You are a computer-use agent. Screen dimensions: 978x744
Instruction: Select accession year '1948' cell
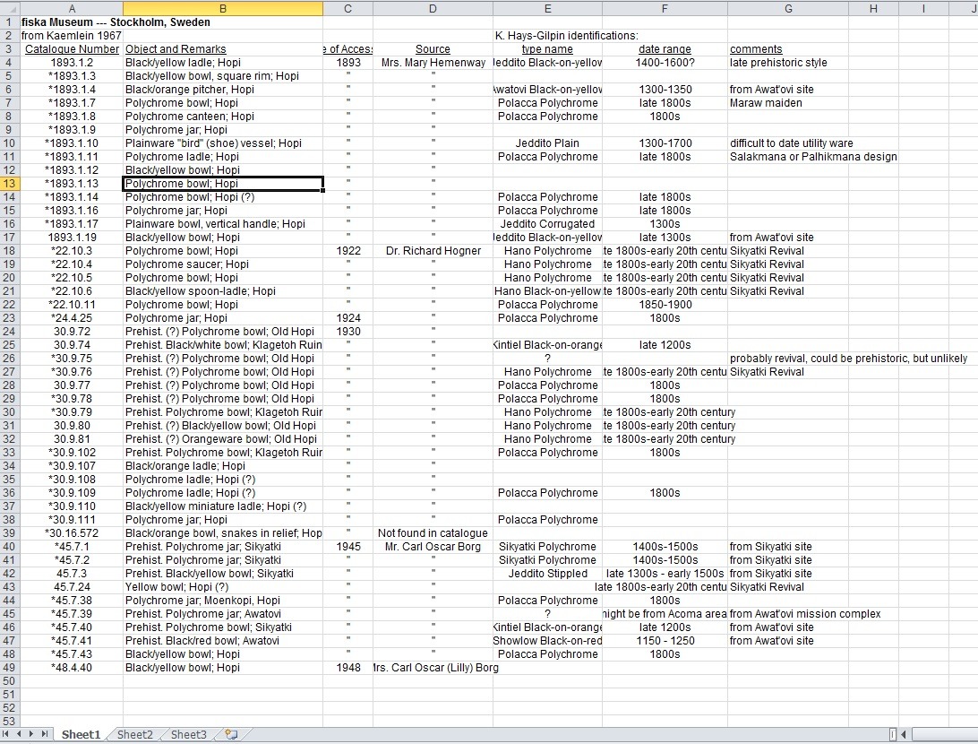click(348, 668)
